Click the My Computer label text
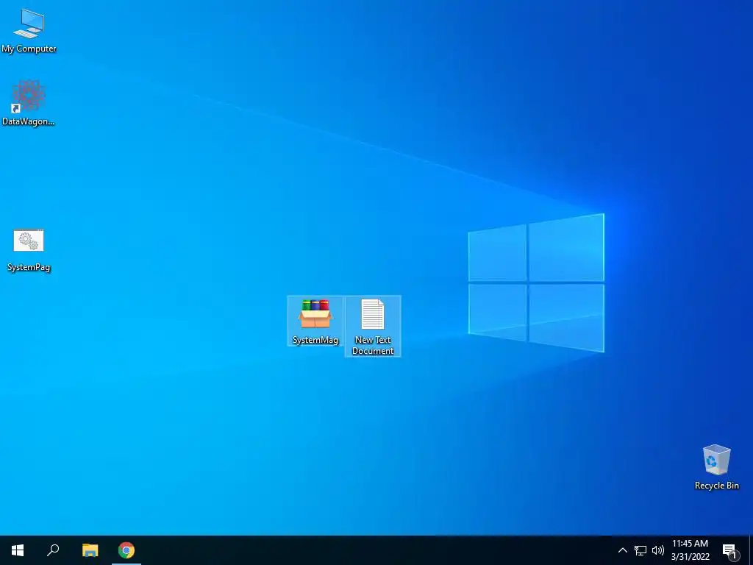 [29, 49]
